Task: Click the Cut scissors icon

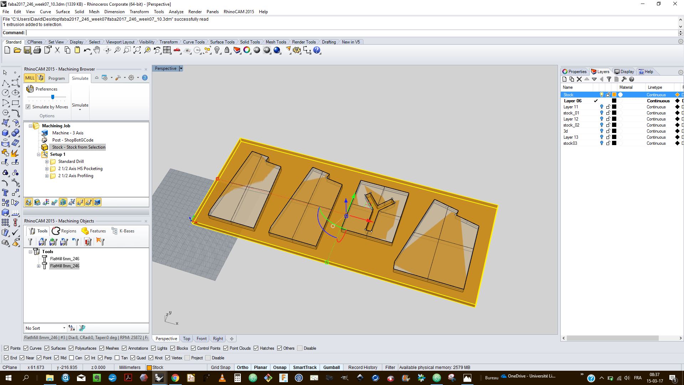Action: (57, 50)
